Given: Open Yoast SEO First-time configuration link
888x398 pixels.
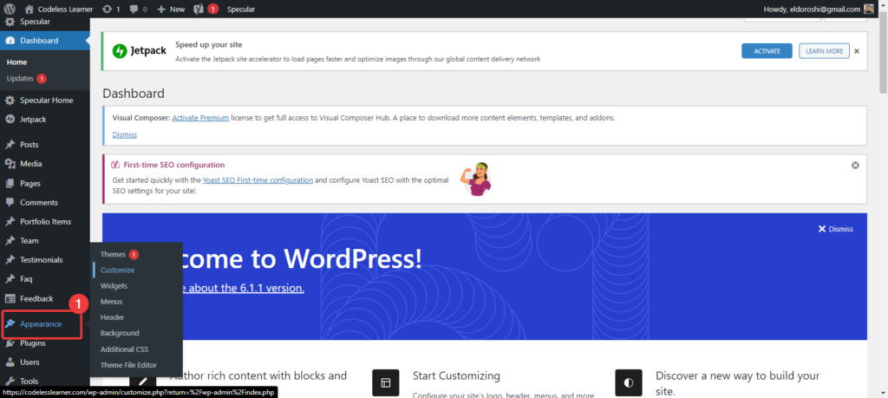Looking at the screenshot, I should (x=258, y=180).
